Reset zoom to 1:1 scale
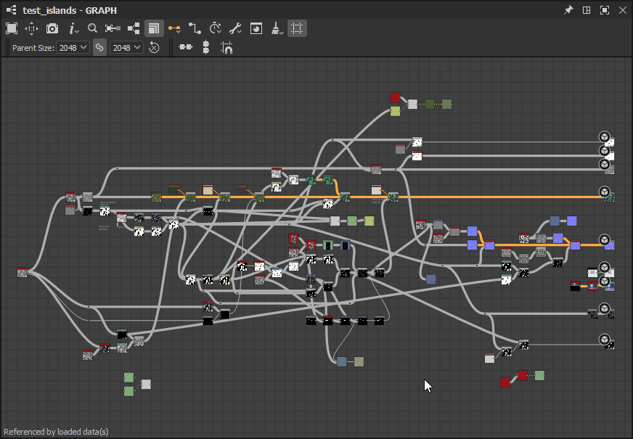This screenshot has height=439, width=633. tap(31, 28)
